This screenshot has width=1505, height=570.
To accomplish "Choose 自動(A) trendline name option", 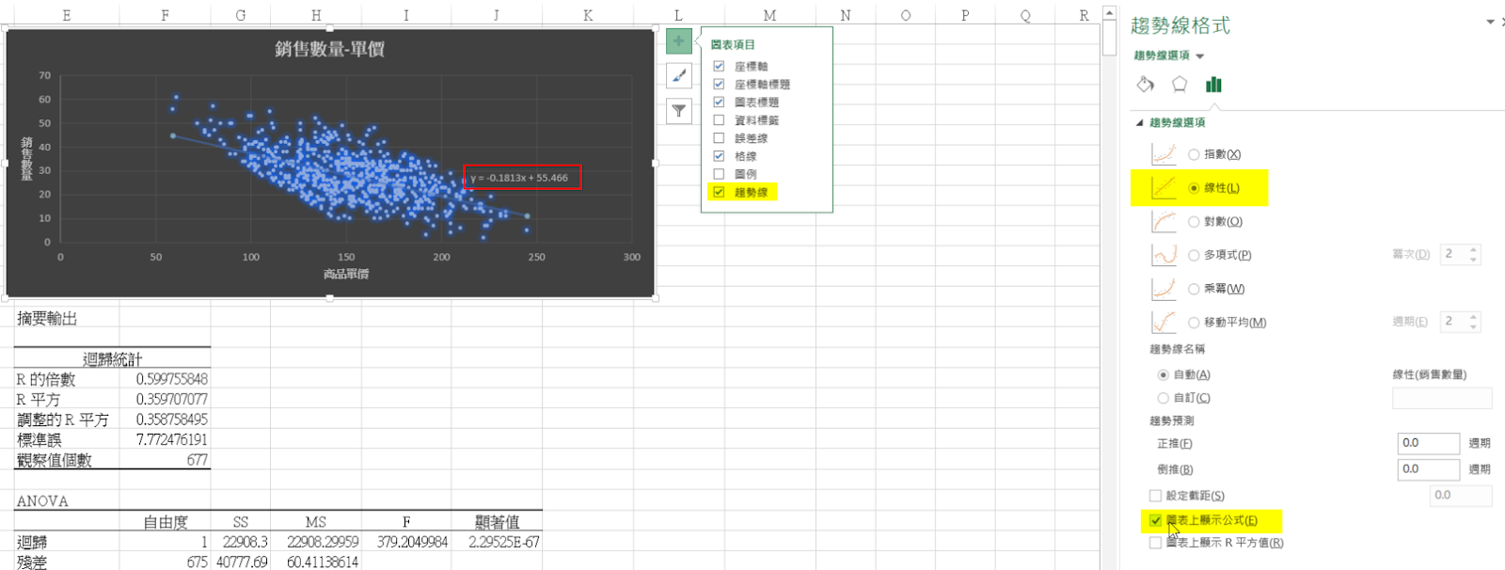I will coord(1163,374).
